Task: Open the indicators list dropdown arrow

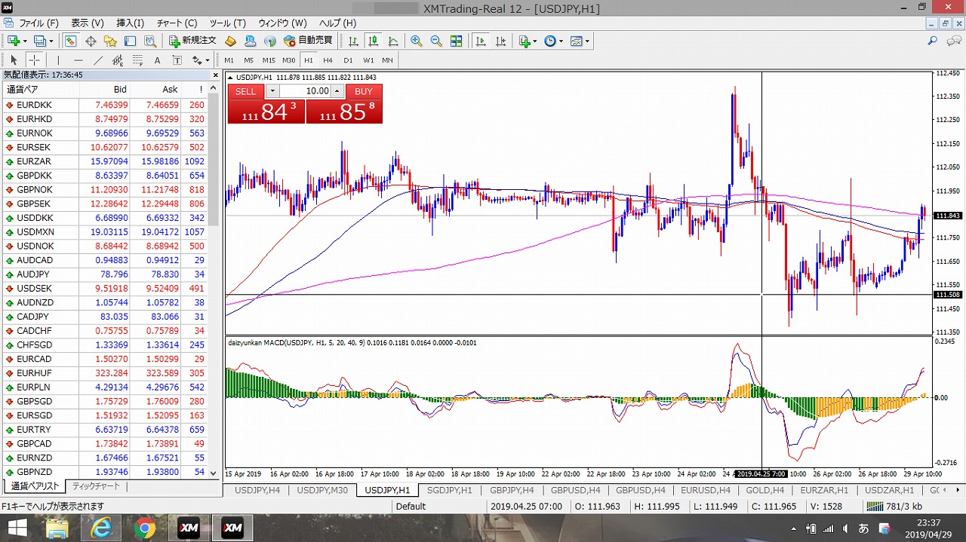Action: click(534, 41)
